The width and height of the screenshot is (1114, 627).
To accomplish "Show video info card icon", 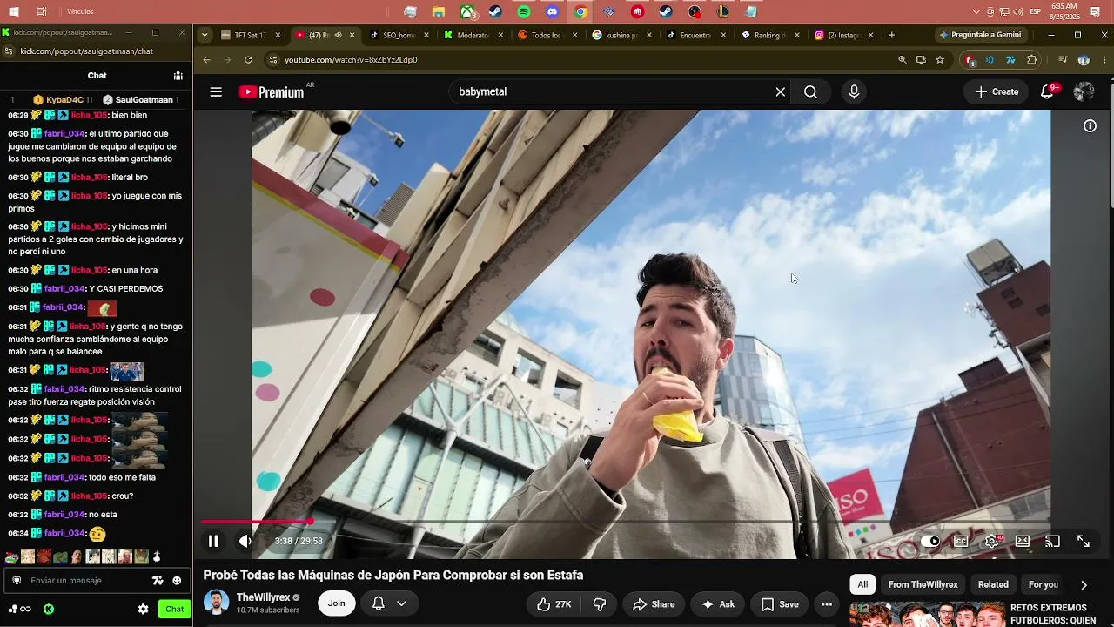I will pyautogui.click(x=1090, y=126).
